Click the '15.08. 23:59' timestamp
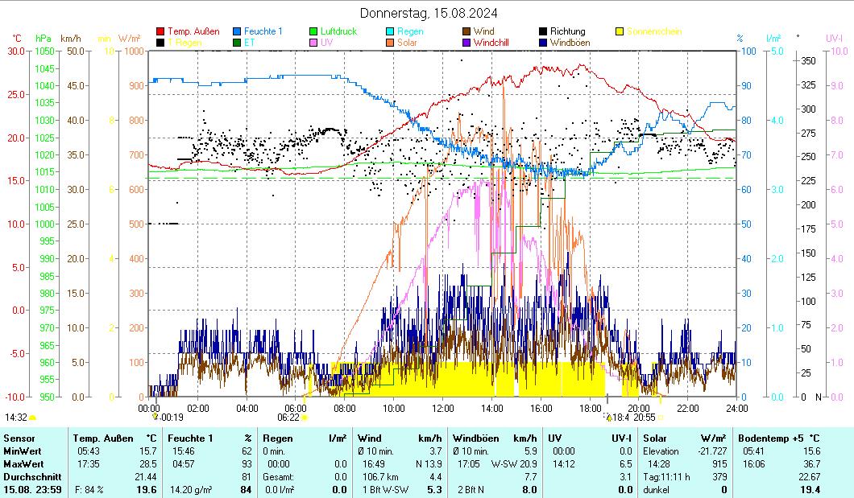This screenshot has width=854, height=498. point(32,490)
